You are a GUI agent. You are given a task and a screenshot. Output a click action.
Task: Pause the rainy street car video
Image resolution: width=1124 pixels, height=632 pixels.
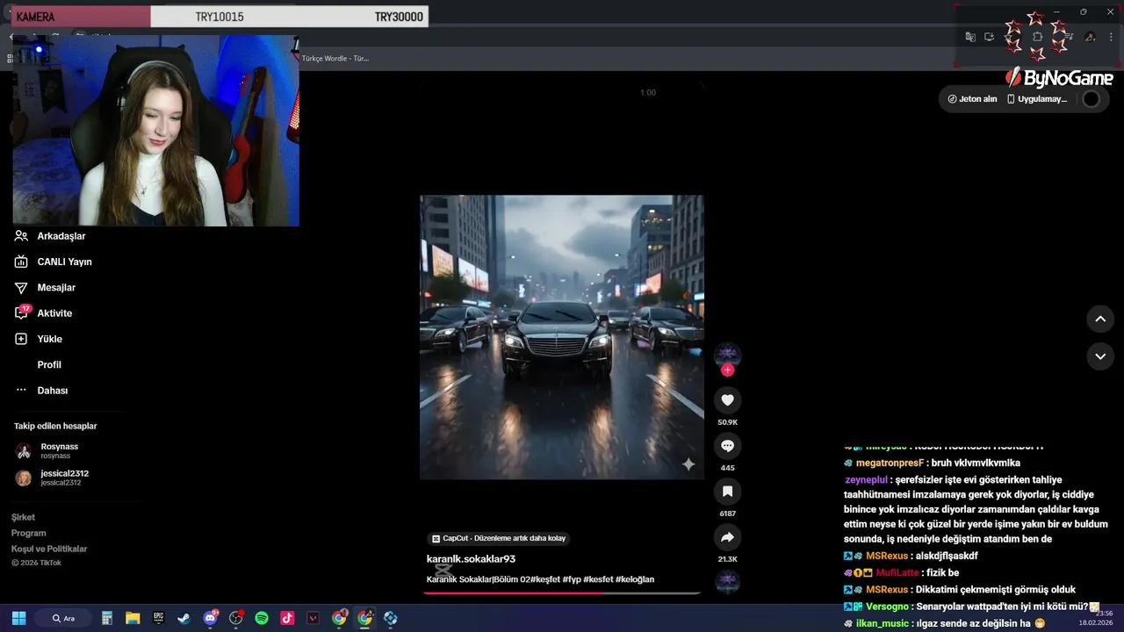[562, 337]
